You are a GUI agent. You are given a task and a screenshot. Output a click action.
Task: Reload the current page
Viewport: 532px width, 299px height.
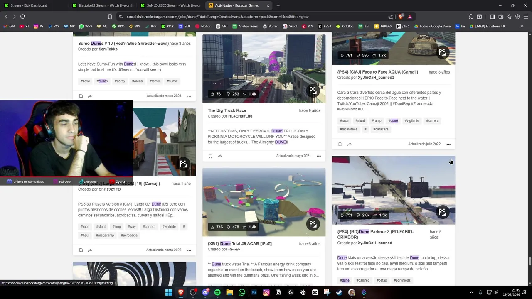(22, 16)
